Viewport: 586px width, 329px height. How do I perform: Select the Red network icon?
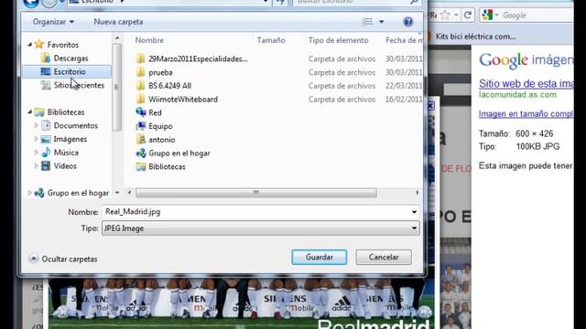coord(141,112)
